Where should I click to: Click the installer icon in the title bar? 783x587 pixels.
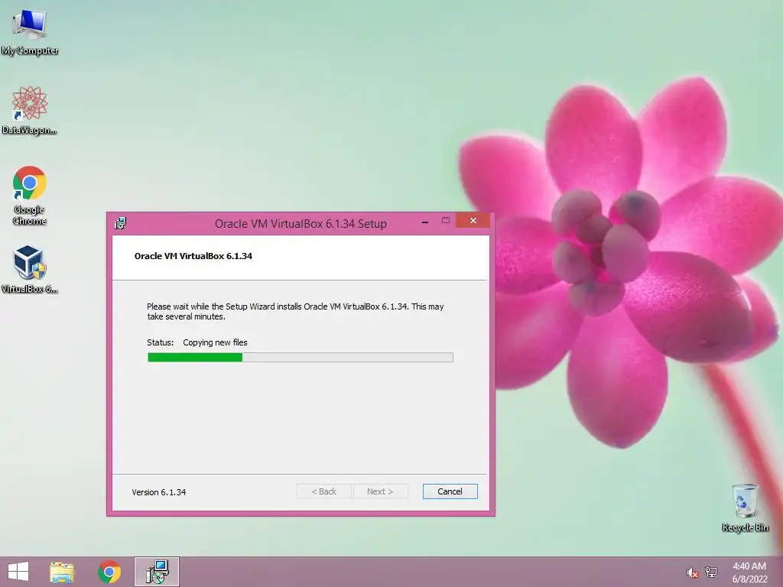pos(120,223)
